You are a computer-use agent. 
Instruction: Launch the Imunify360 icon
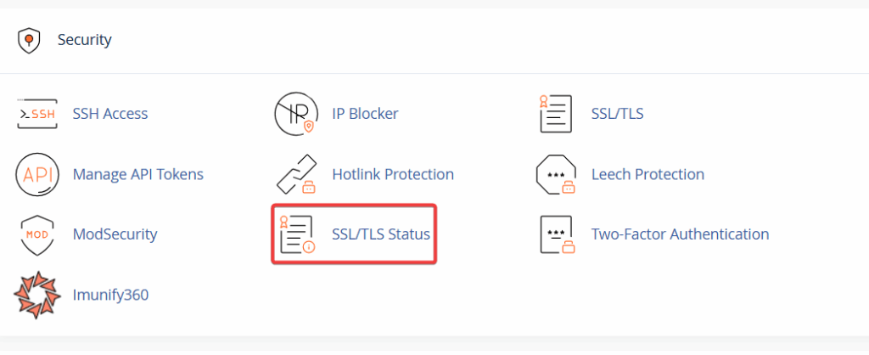36,295
